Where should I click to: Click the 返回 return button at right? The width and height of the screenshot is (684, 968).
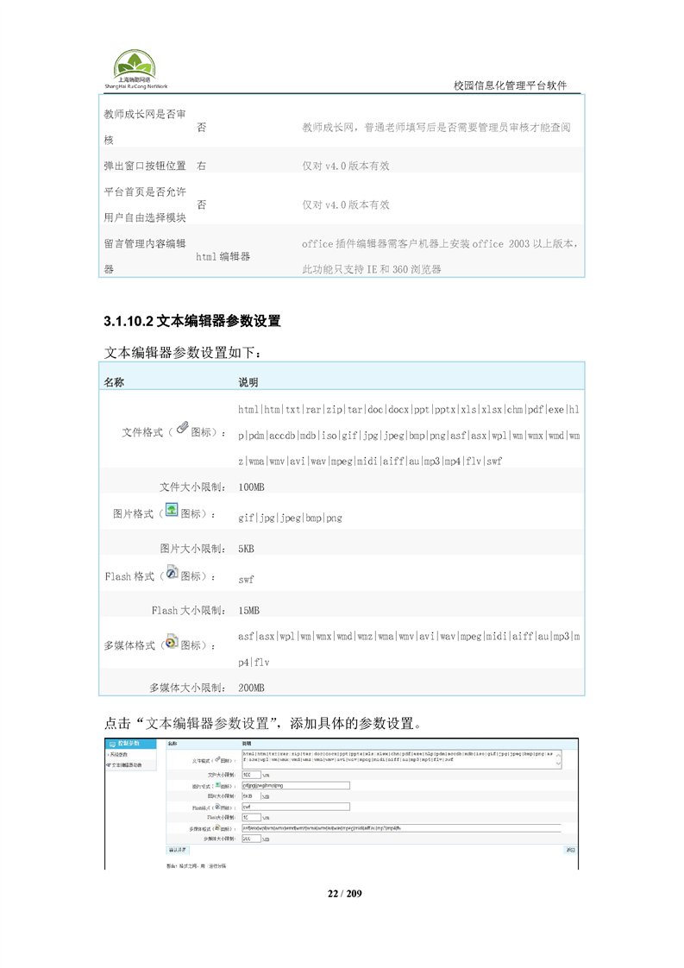coord(570,850)
